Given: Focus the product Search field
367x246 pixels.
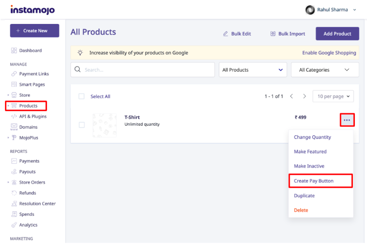Looking at the screenshot, I should [x=143, y=69].
